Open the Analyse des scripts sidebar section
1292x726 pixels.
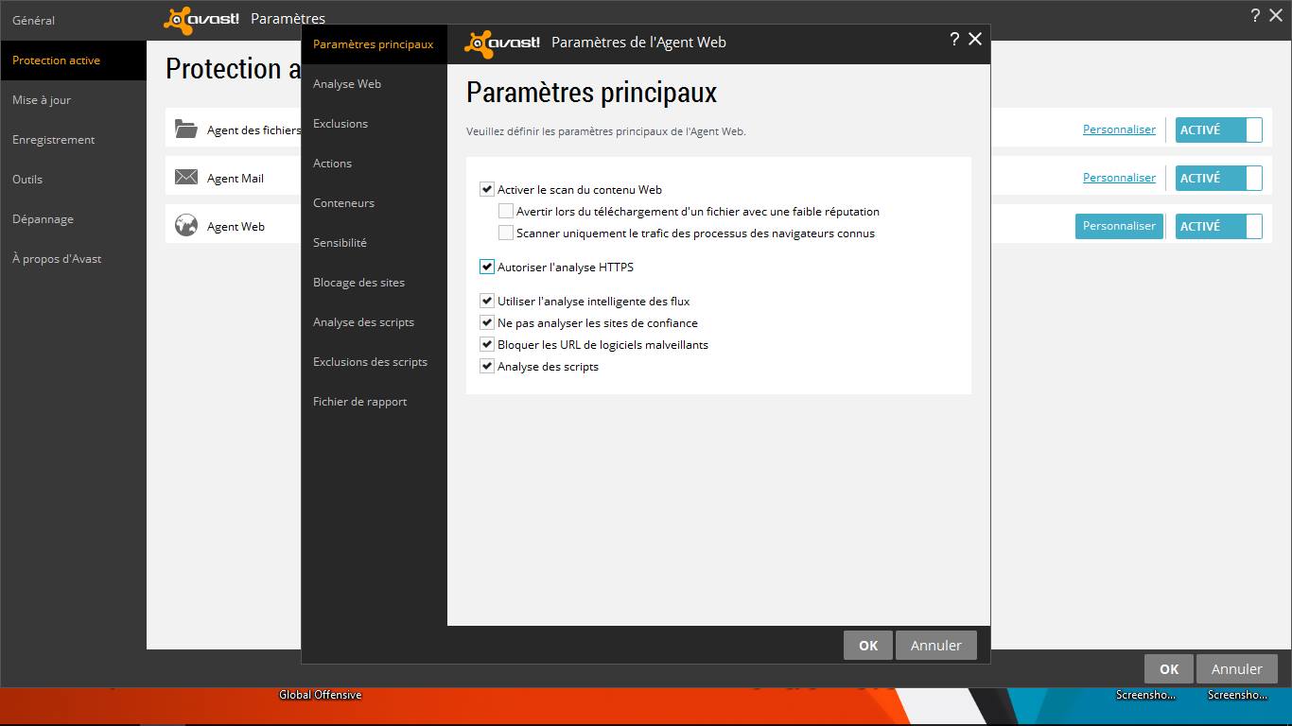374,322
